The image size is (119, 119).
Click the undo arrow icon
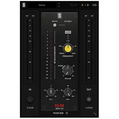click(71, 5)
